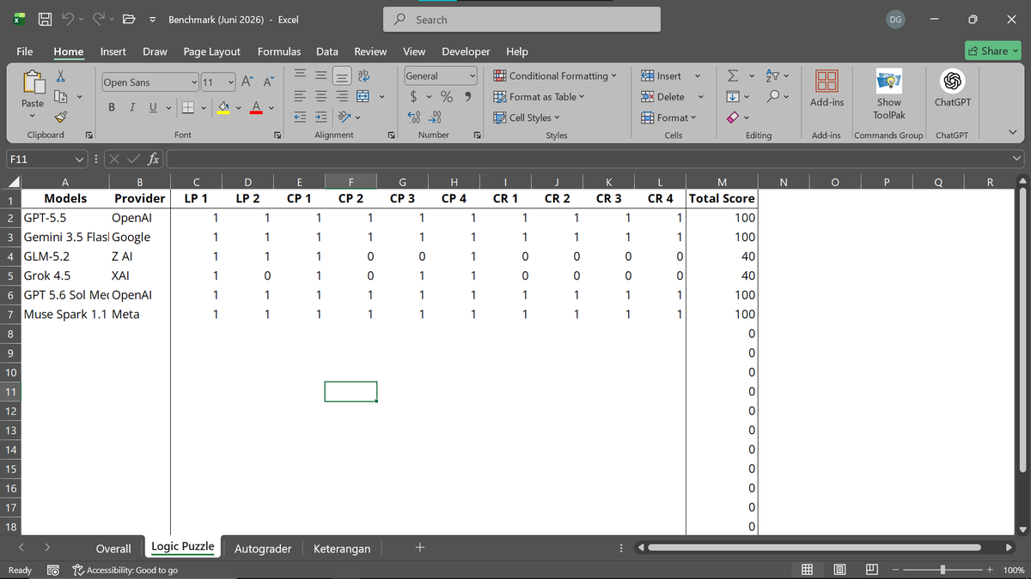Screen dimensions: 1031x579
Task: Toggle Middle Align for cell text
Action: tap(321, 75)
